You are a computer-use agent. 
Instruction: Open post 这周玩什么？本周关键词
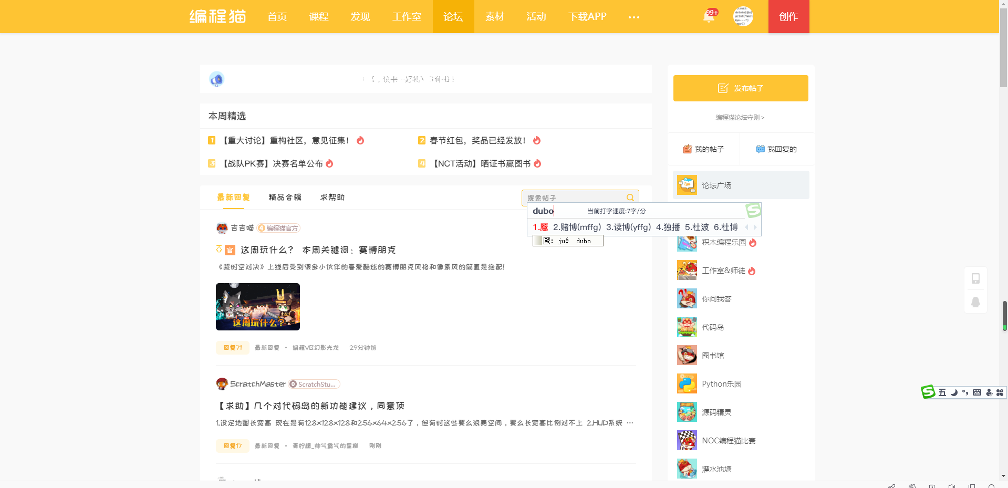point(318,250)
